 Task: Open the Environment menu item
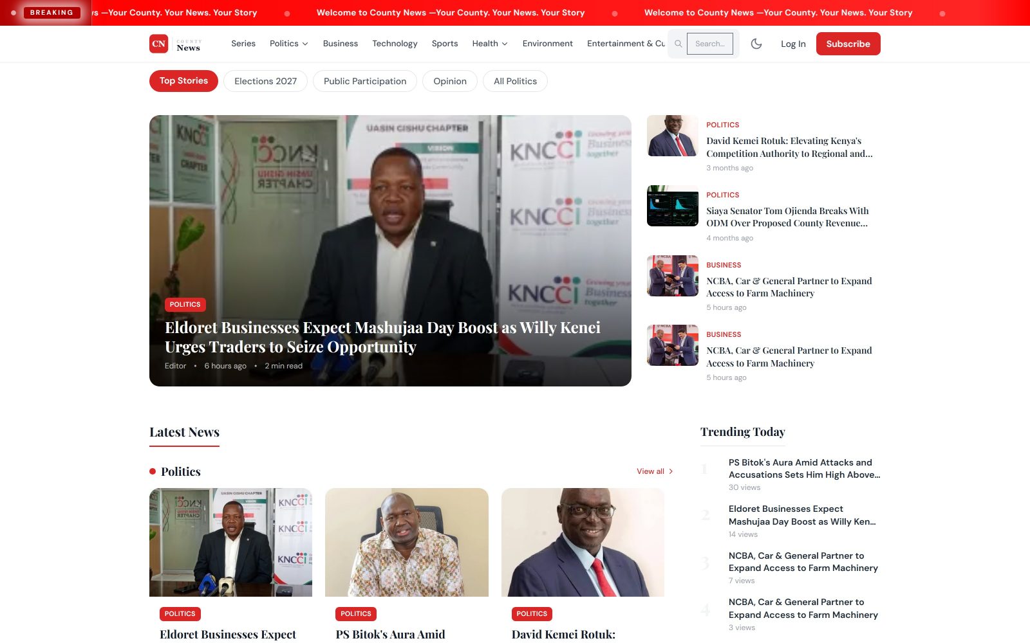[x=547, y=44]
